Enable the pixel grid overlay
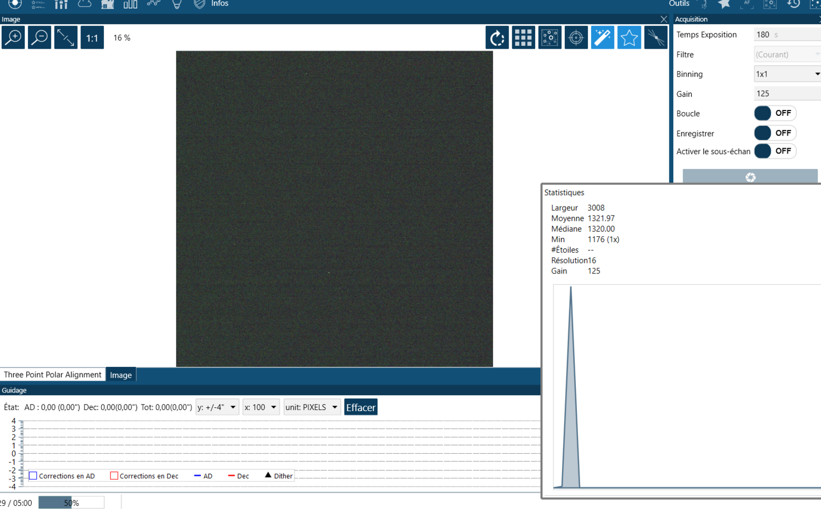Screen dimensions: 821x509 (523, 37)
